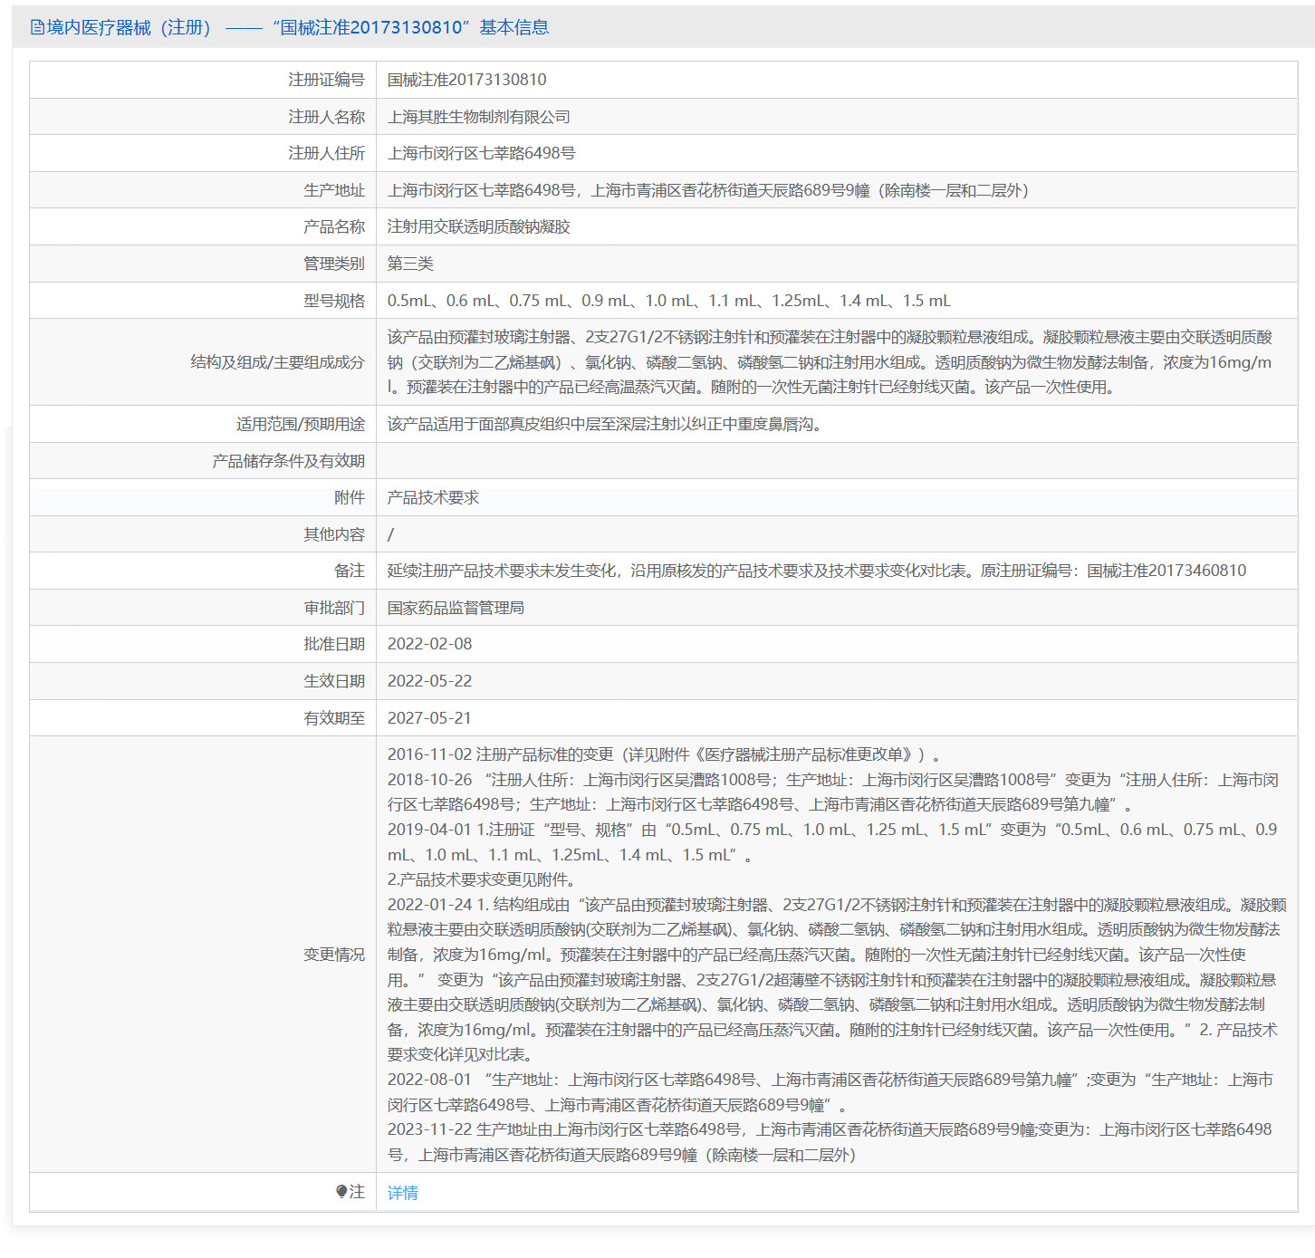Screen dimensions: 1315x1258
Task: Click expiry date 2027-05-21
Action: coord(429,718)
